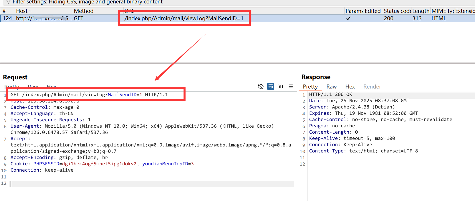This screenshot has width=475, height=201.
Task: Sort by the Status code column header
Action: [x=397, y=11]
